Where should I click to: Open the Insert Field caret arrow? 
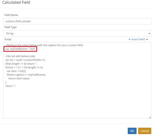[147, 39]
